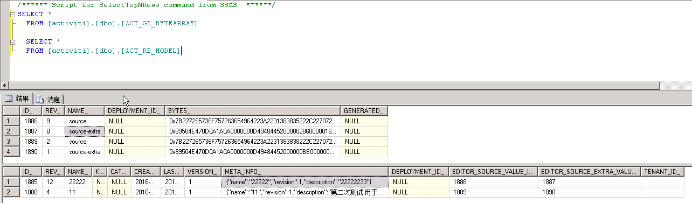Select row header 1 in the first grid
Image resolution: width=692 pixels, height=203 pixels.
[x=11, y=121]
